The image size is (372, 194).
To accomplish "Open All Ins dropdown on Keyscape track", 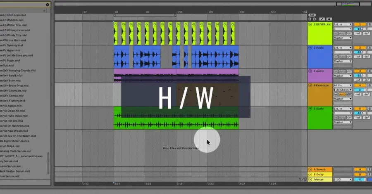I will pos(343,85).
